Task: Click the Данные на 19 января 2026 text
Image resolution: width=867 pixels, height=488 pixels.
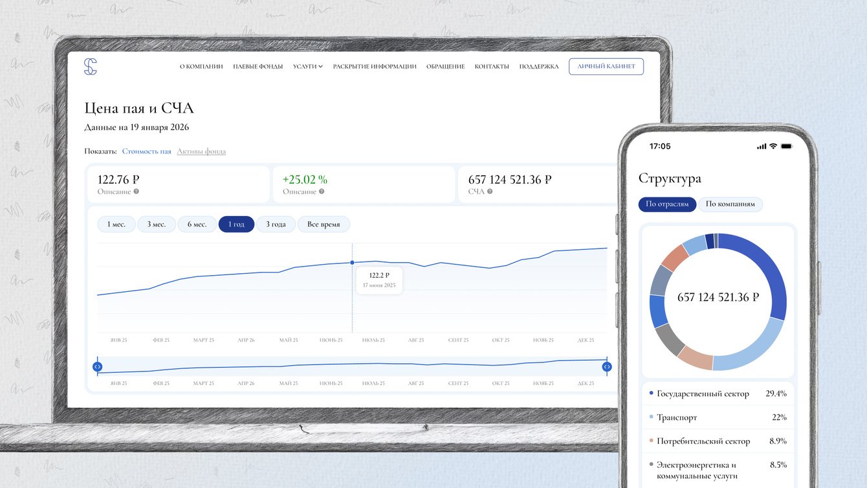Action: (137, 128)
